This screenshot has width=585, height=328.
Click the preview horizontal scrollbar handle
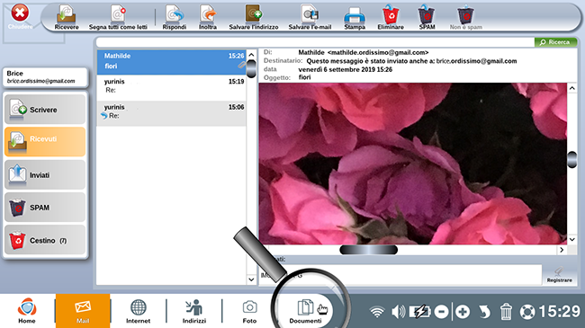[x=369, y=250]
